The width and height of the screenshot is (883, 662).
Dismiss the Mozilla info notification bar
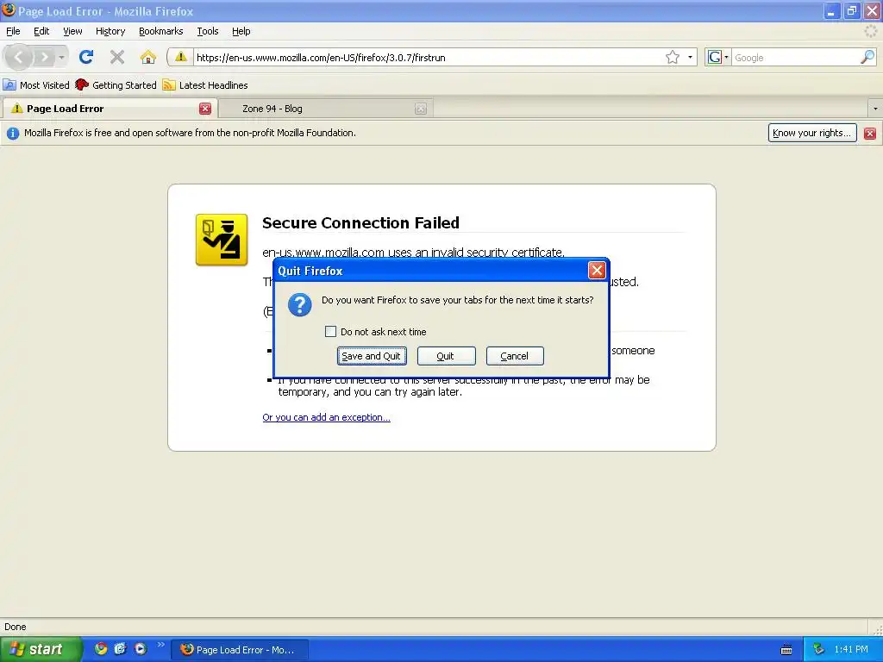[x=870, y=134]
